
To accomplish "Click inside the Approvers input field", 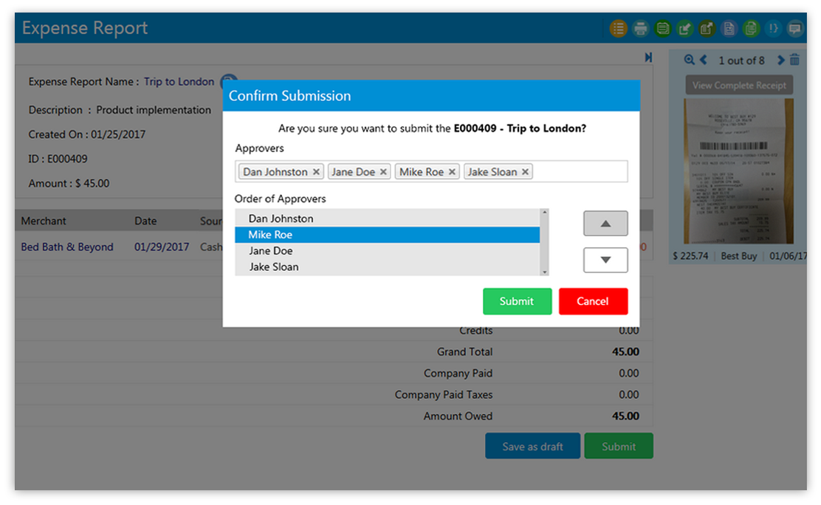I will pyautogui.click(x=580, y=172).
